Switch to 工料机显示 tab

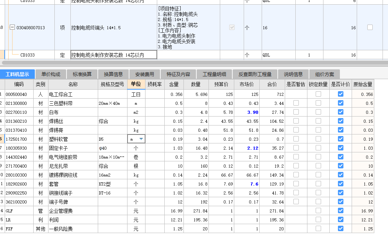[x=17, y=74]
